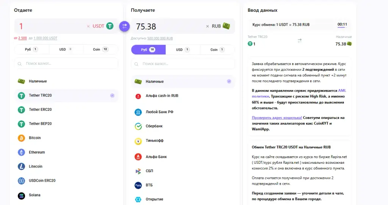Pick the VTB icon in the receive list

point(138,185)
